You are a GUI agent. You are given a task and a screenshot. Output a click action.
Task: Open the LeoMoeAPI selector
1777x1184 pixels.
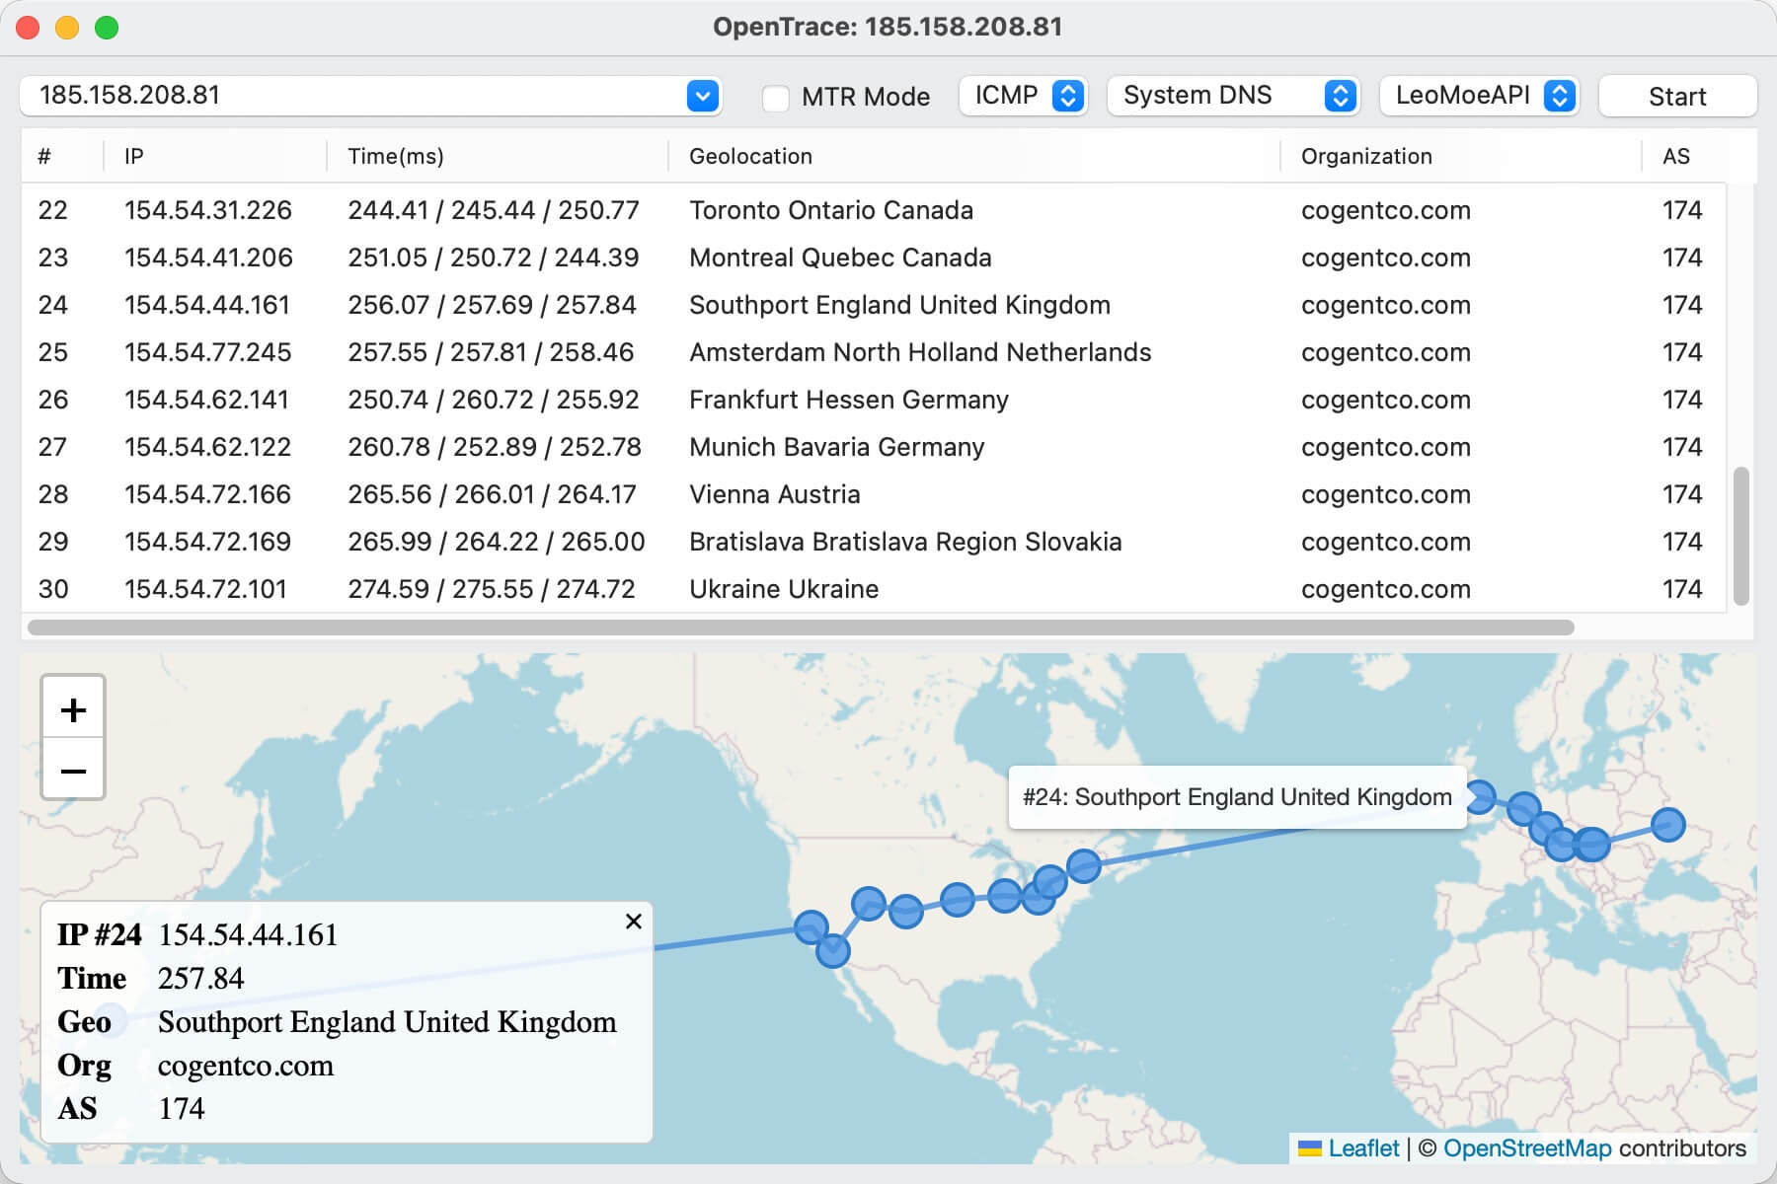point(1479,96)
